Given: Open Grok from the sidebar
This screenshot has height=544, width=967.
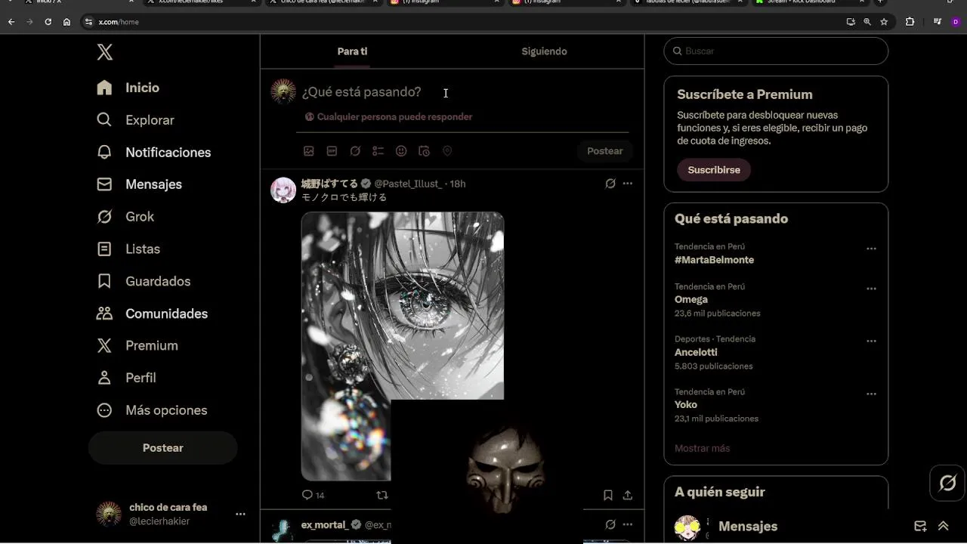Looking at the screenshot, I should (125, 217).
